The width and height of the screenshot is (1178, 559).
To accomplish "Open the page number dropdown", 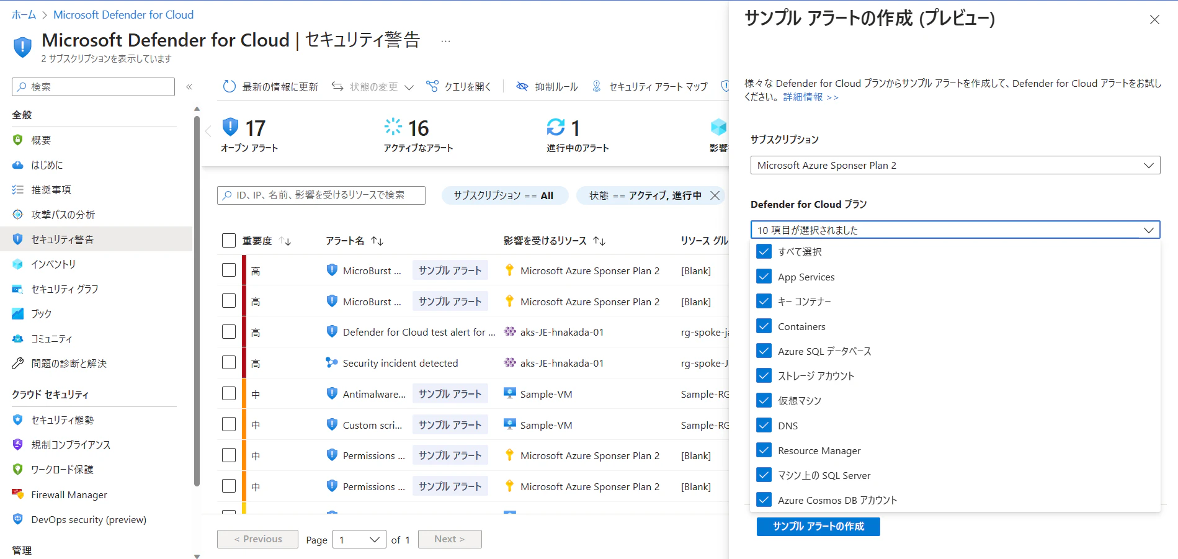I will click(360, 539).
